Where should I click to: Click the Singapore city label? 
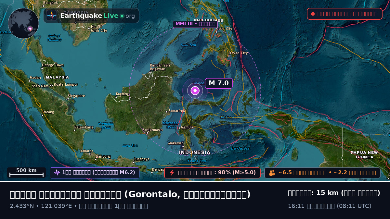tap(76, 96)
